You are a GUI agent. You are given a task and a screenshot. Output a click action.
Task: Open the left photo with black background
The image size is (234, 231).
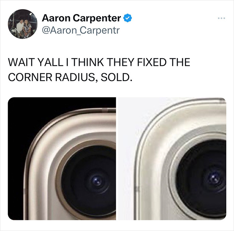click(x=62, y=159)
